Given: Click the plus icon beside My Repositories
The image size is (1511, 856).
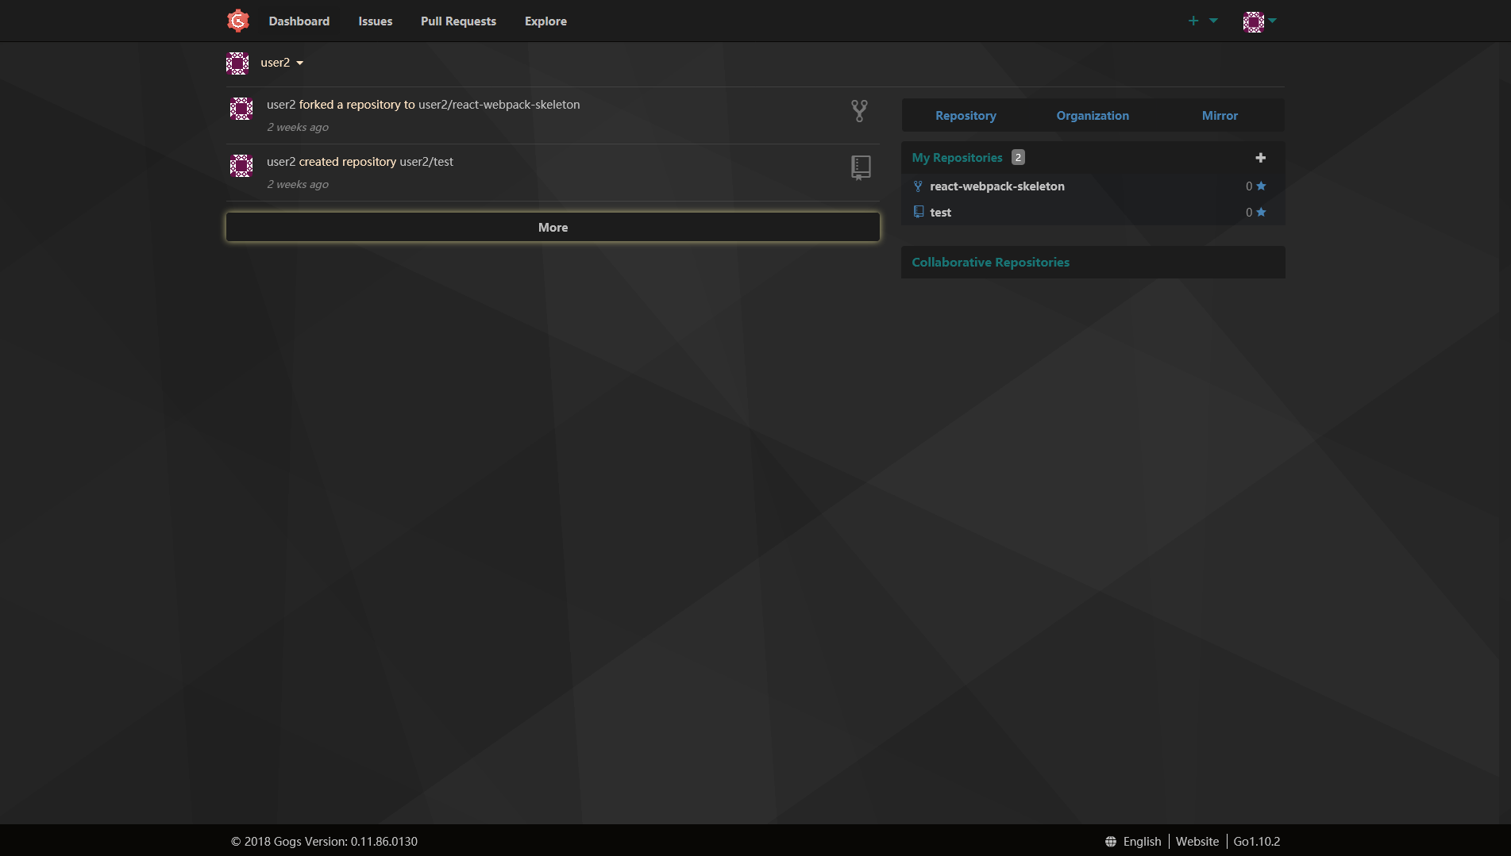Looking at the screenshot, I should (x=1260, y=158).
